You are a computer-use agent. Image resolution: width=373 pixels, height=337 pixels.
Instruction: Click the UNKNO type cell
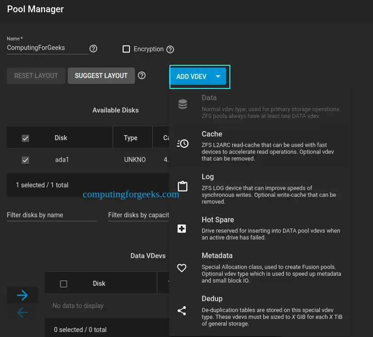click(135, 160)
